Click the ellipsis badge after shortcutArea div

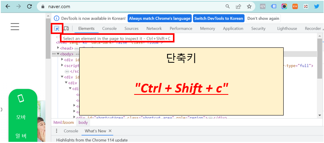click(x=210, y=118)
